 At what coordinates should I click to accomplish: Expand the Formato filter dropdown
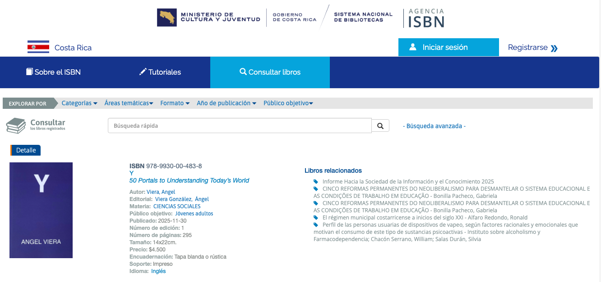(x=175, y=103)
